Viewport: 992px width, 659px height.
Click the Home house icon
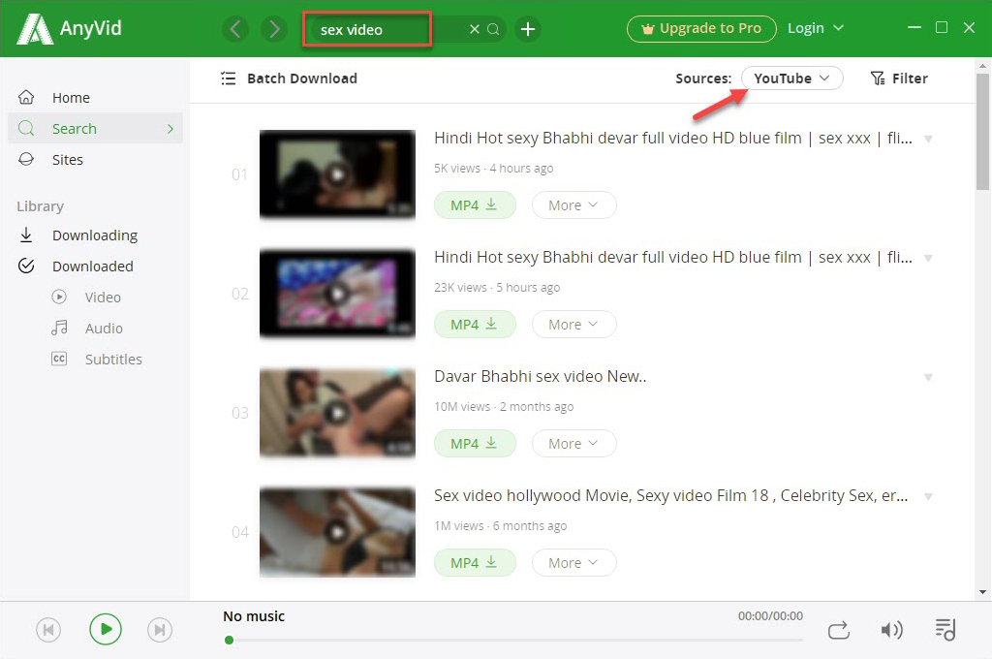26,97
